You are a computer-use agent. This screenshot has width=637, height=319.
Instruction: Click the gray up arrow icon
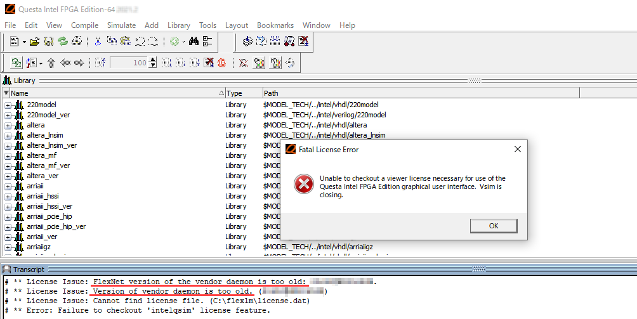point(51,63)
